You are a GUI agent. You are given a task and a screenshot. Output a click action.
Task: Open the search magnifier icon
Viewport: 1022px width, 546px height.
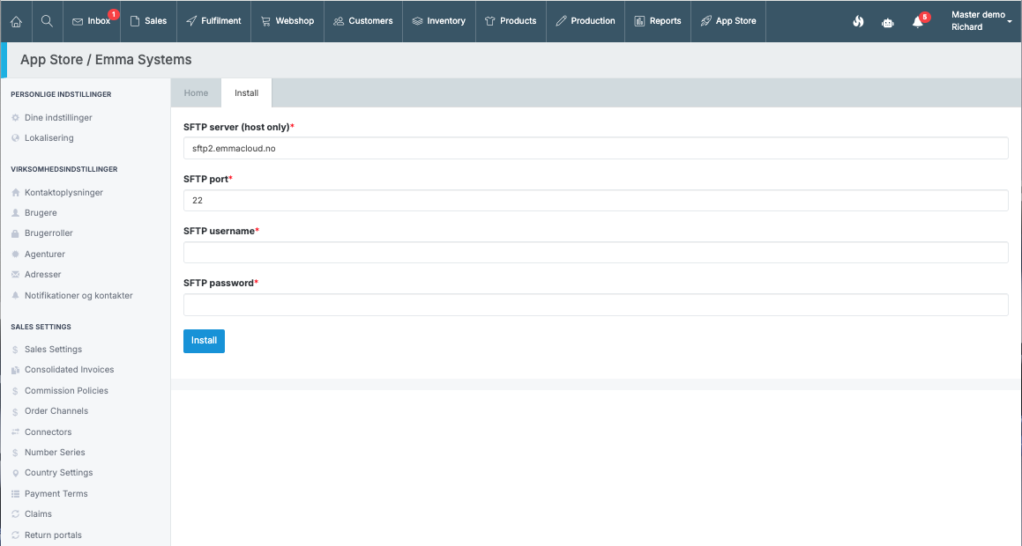click(47, 21)
